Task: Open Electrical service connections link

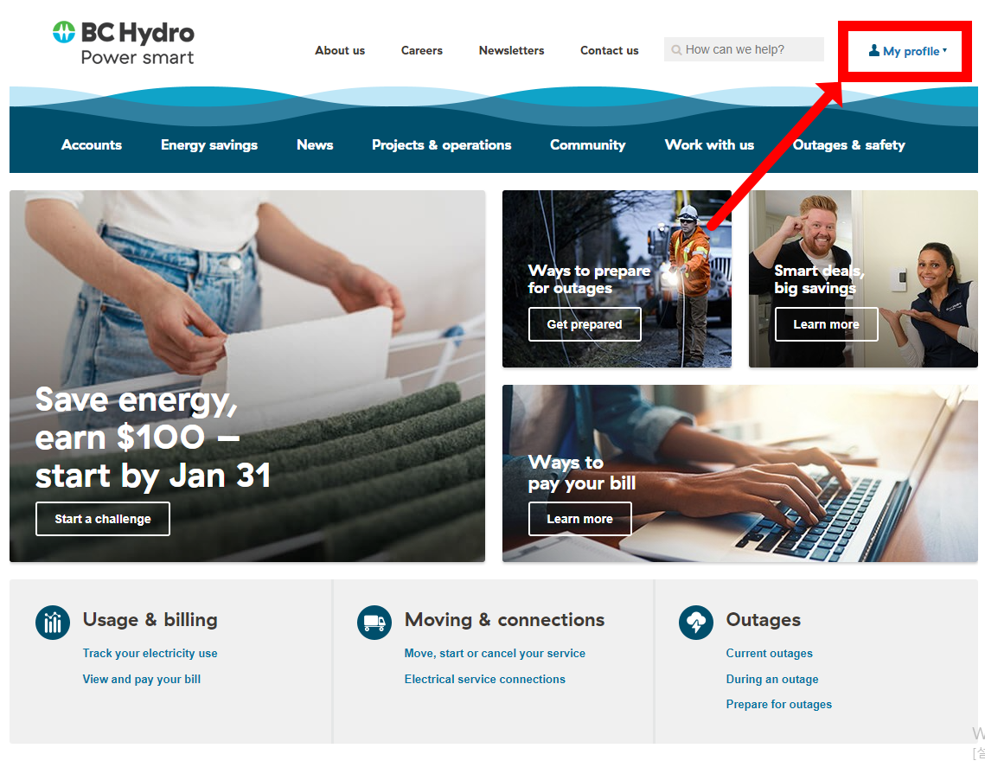Action: click(x=485, y=679)
